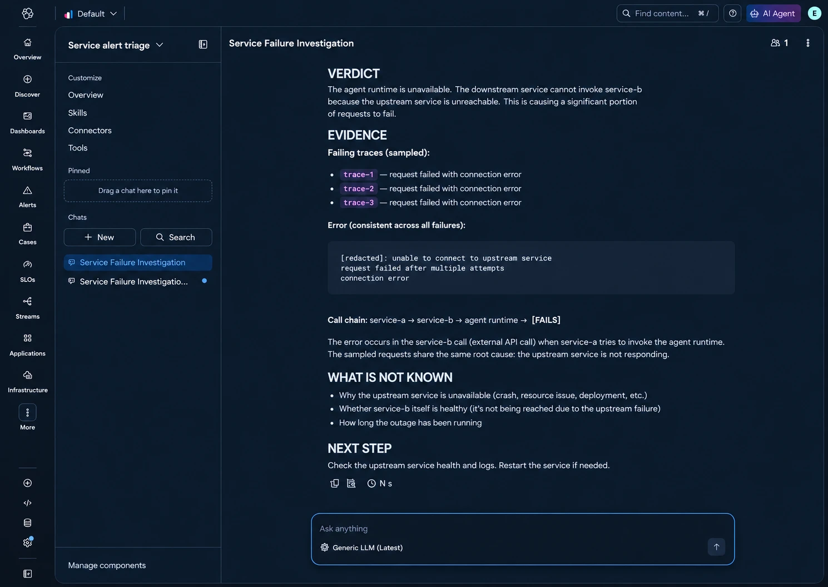Open the Service alert triage agent dropdown
The width and height of the screenshot is (828, 587).
click(116, 45)
